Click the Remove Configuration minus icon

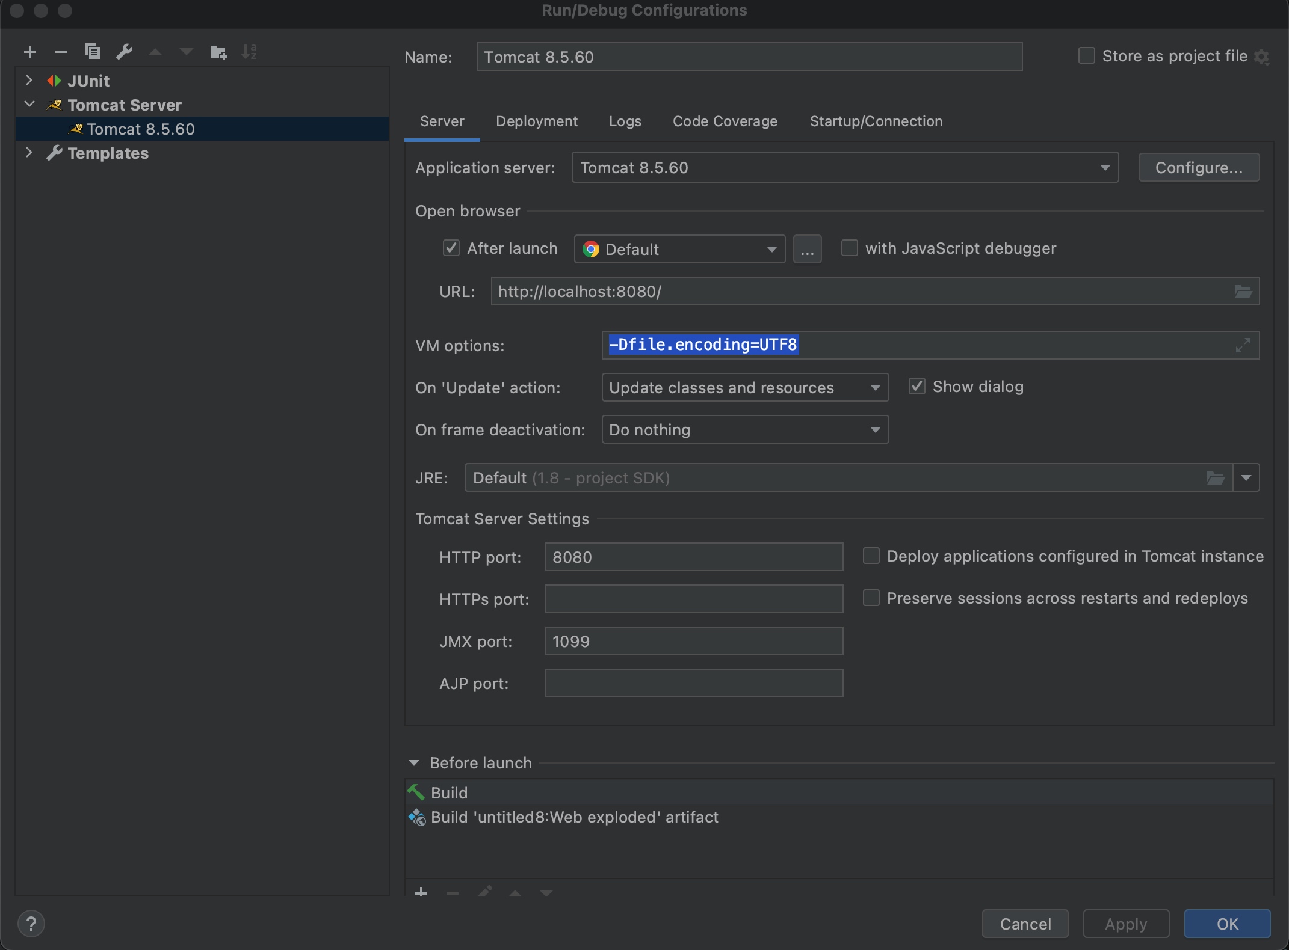[x=61, y=52]
